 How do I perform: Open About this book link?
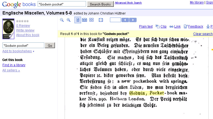click(x=28, y=35)
